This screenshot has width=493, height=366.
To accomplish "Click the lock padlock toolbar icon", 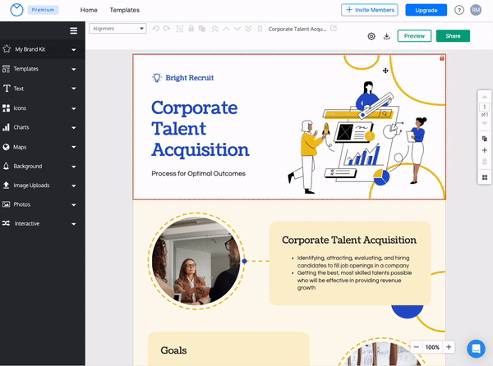I will (x=191, y=29).
